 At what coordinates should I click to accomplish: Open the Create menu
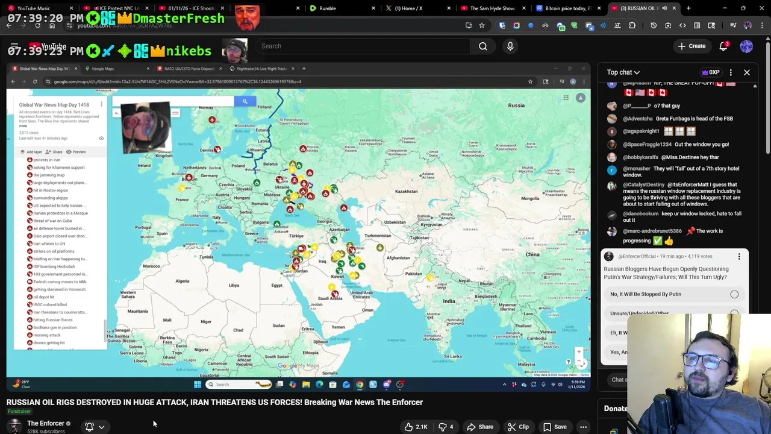click(x=691, y=46)
